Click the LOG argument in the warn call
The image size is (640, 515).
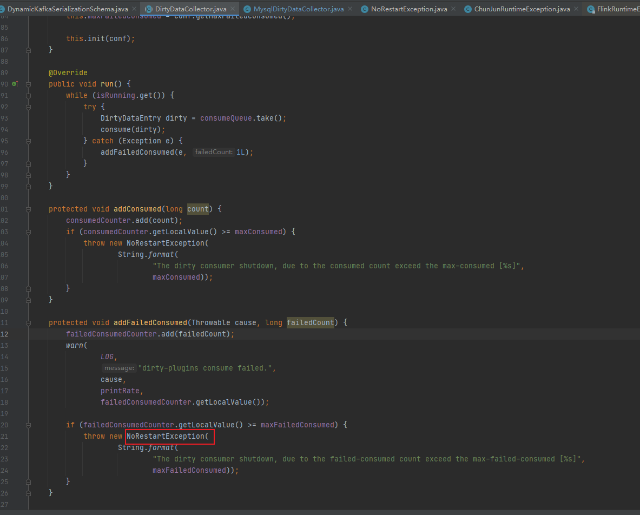[x=107, y=356]
